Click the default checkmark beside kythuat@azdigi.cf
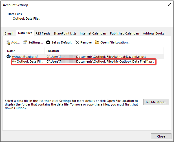This screenshot has width=174, height=142. tap(9, 56)
